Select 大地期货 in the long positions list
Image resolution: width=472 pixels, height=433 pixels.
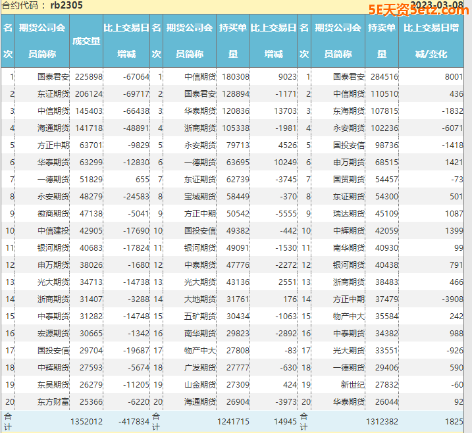point(199,299)
